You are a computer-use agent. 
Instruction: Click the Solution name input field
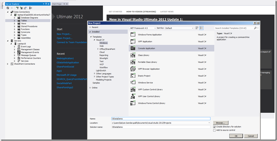pyautogui.click(x=161, y=127)
